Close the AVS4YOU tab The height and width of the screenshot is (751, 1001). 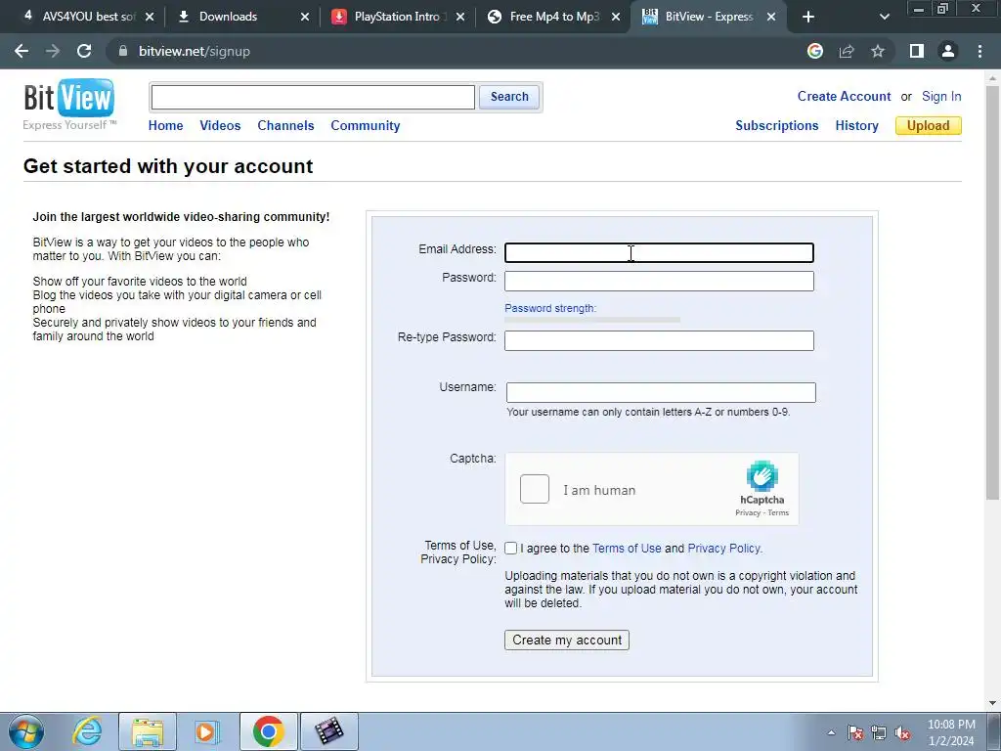[x=150, y=17]
